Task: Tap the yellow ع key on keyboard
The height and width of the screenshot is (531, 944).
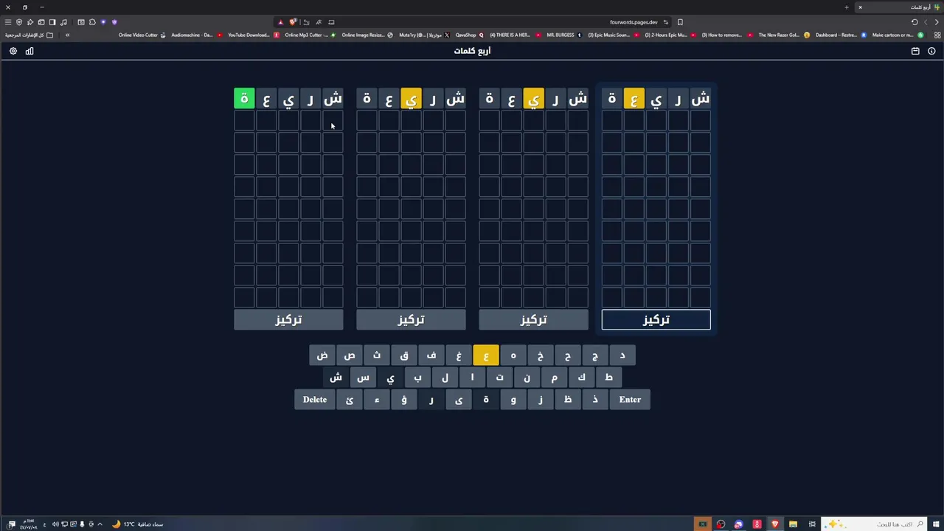Action: point(486,355)
